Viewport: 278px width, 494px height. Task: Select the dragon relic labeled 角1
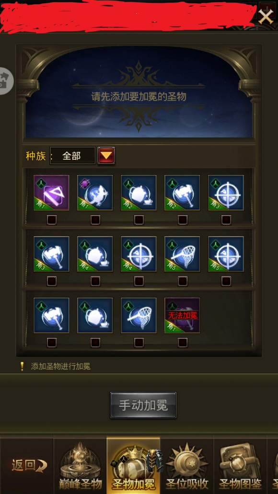tap(95, 193)
